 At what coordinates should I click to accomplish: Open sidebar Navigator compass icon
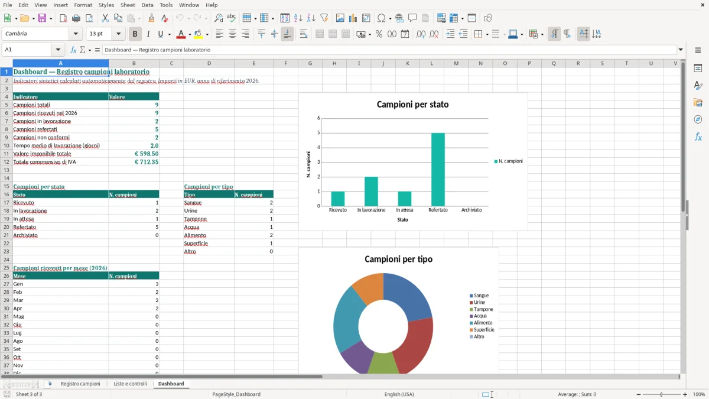coord(698,119)
